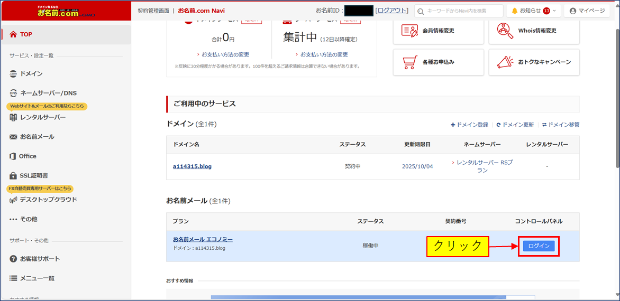Click the Whois magnifier person icon

[x=505, y=31]
